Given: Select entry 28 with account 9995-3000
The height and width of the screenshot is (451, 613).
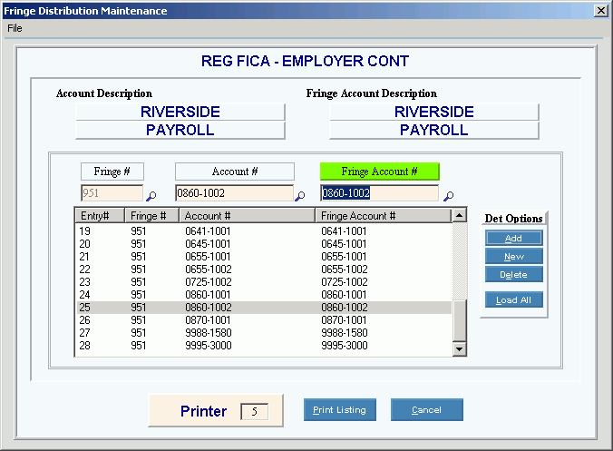Looking at the screenshot, I should pos(264,346).
